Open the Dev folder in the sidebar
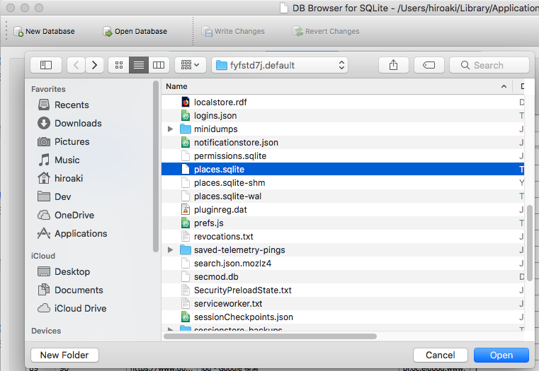The height and width of the screenshot is (371, 539). pos(55,197)
